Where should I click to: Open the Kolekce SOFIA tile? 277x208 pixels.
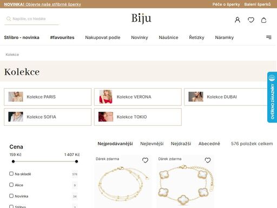click(48, 117)
